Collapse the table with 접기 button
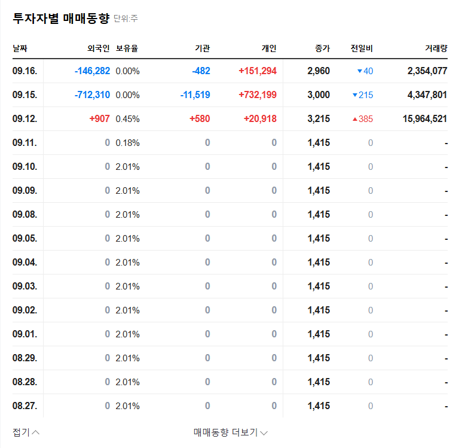Screen dimensions: 459x448 click(26, 432)
